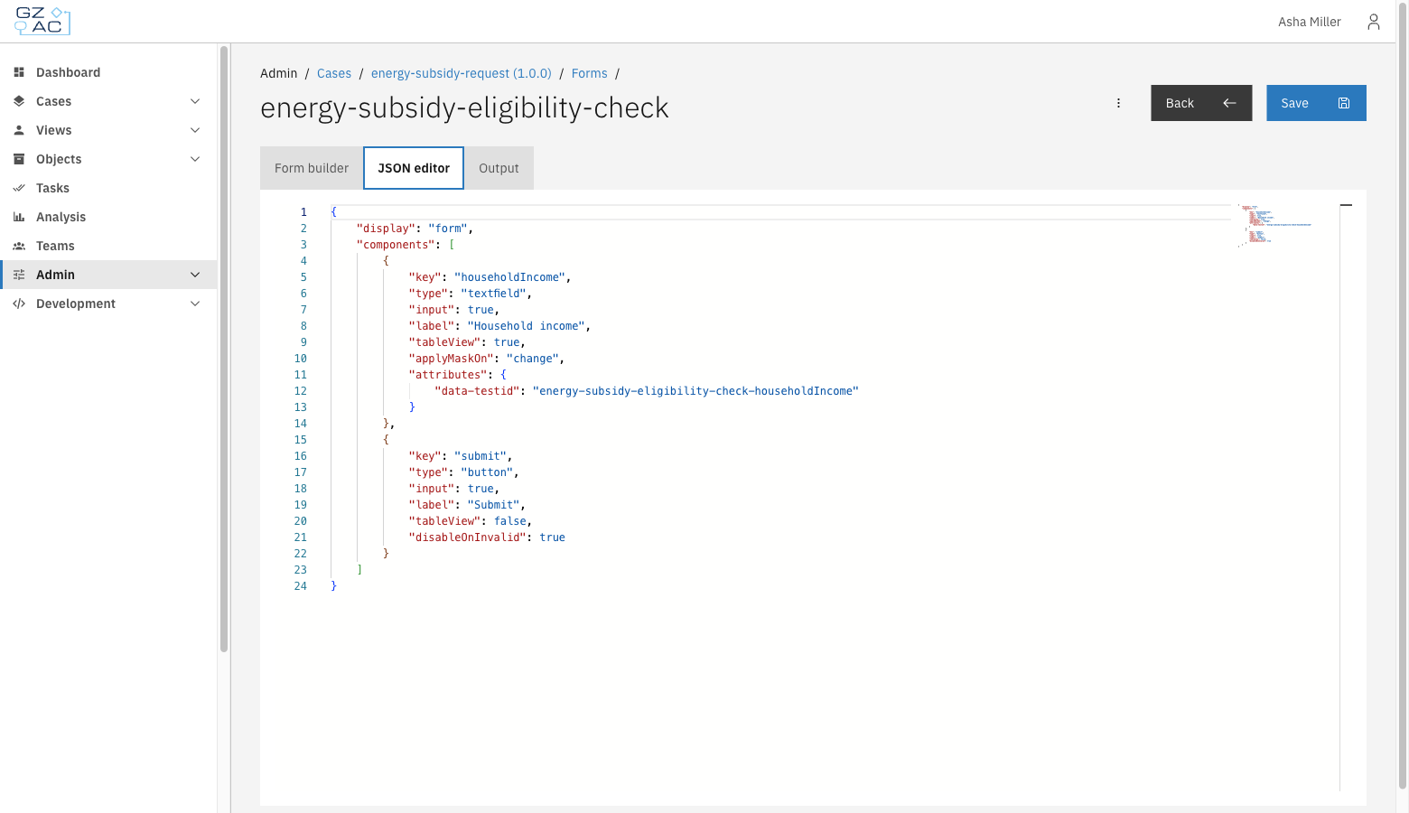Open the user profile icon
1409x813 pixels.
[x=1373, y=22]
